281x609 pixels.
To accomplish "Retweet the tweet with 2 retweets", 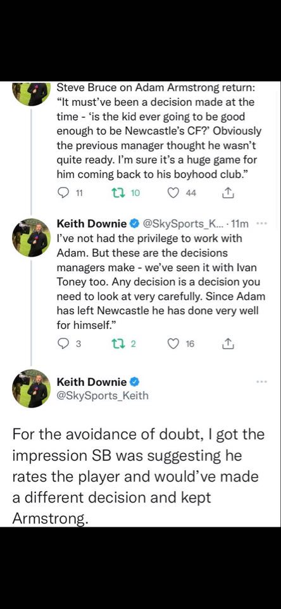I will click(x=117, y=343).
